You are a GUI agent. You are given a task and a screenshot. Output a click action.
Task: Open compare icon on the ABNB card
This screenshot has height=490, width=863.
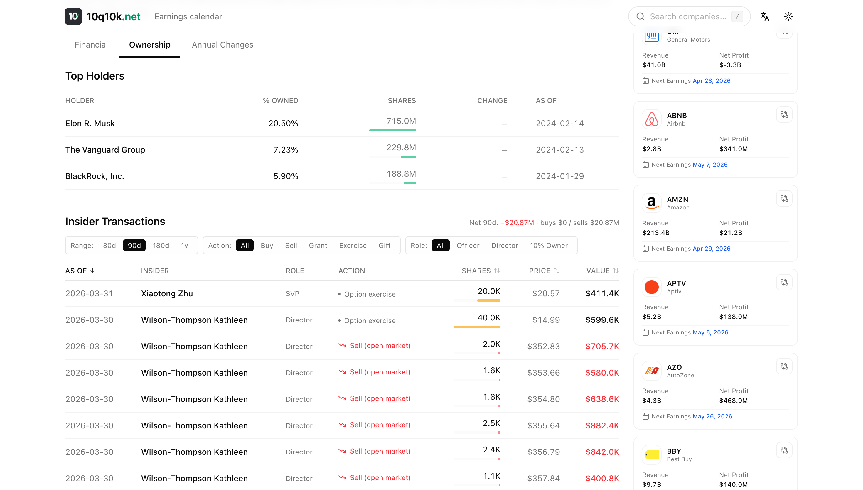784,114
